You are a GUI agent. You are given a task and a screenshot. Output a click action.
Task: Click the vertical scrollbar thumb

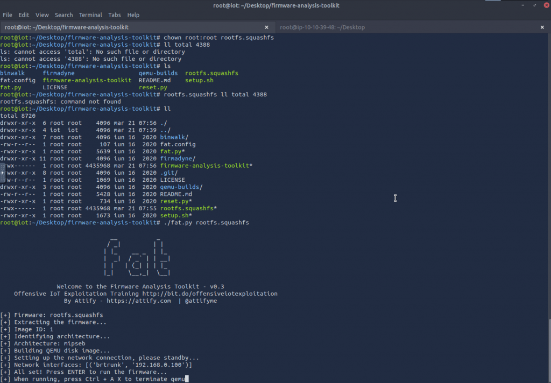click(x=549, y=350)
